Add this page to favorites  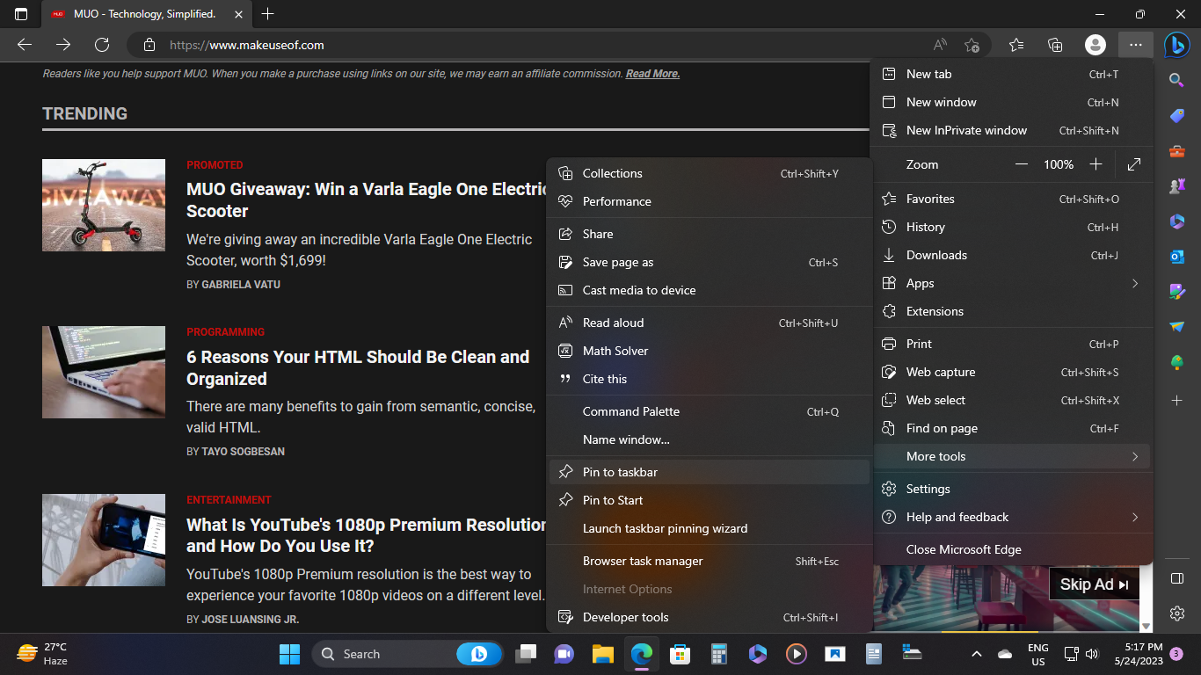tap(972, 44)
